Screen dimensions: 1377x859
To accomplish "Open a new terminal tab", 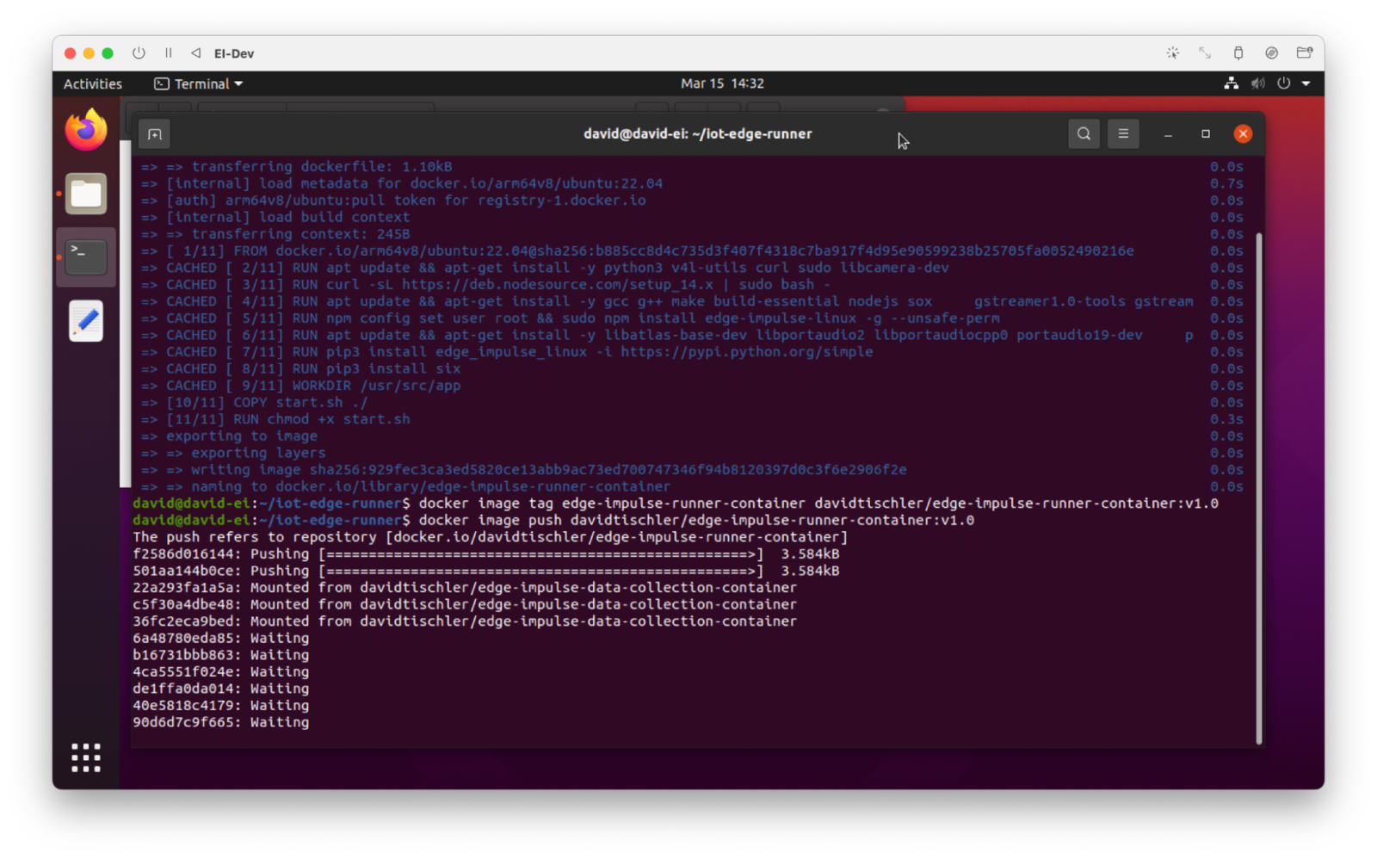I will click(155, 134).
